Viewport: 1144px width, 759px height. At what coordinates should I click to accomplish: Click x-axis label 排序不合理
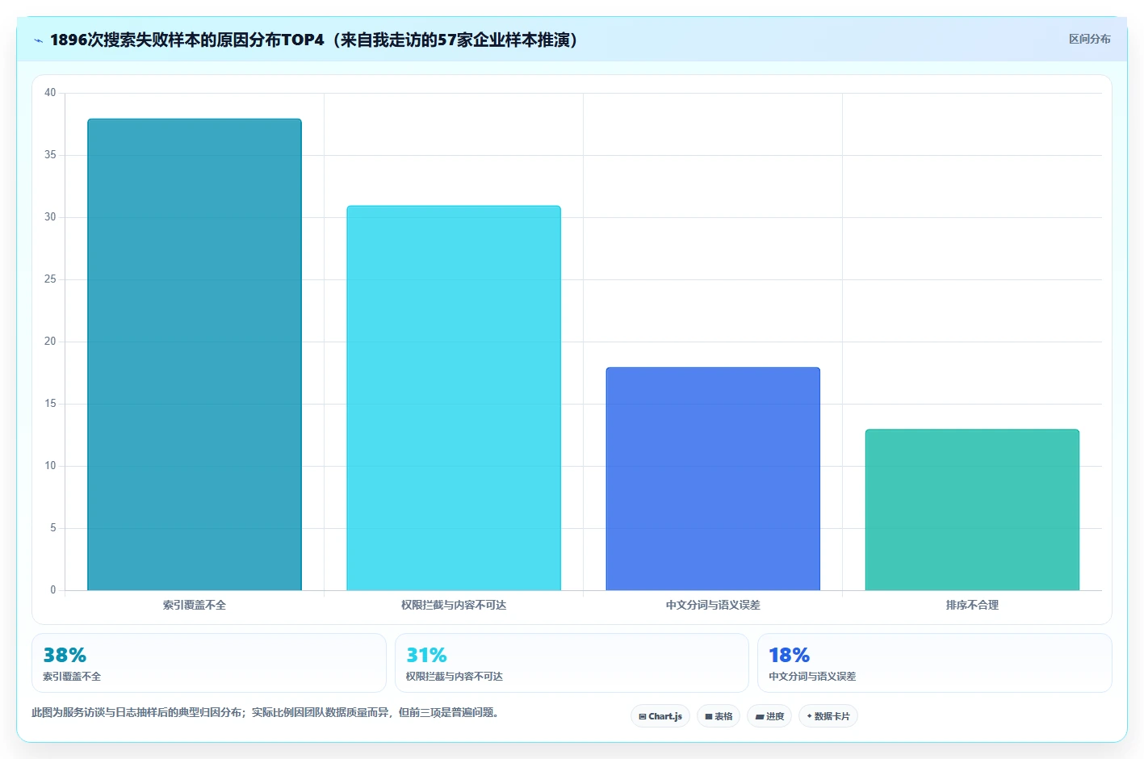[972, 605]
